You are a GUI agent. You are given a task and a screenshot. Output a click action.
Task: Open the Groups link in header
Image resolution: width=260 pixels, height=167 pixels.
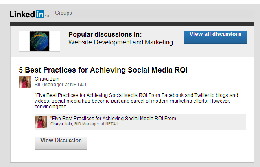point(63,13)
